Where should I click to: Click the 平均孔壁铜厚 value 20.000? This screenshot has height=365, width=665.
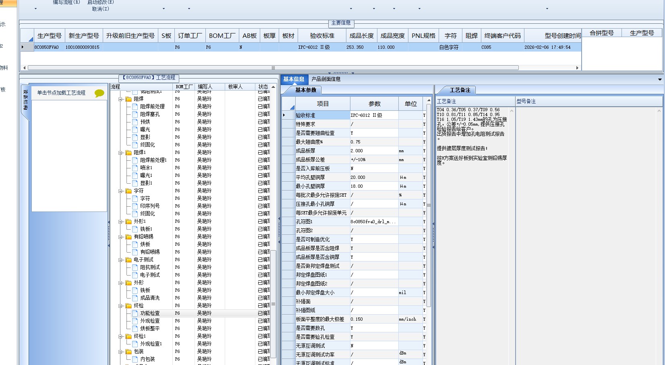click(x=374, y=177)
